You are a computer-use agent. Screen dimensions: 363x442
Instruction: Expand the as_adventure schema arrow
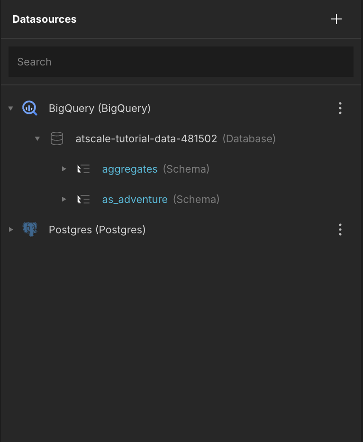(x=64, y=199)
